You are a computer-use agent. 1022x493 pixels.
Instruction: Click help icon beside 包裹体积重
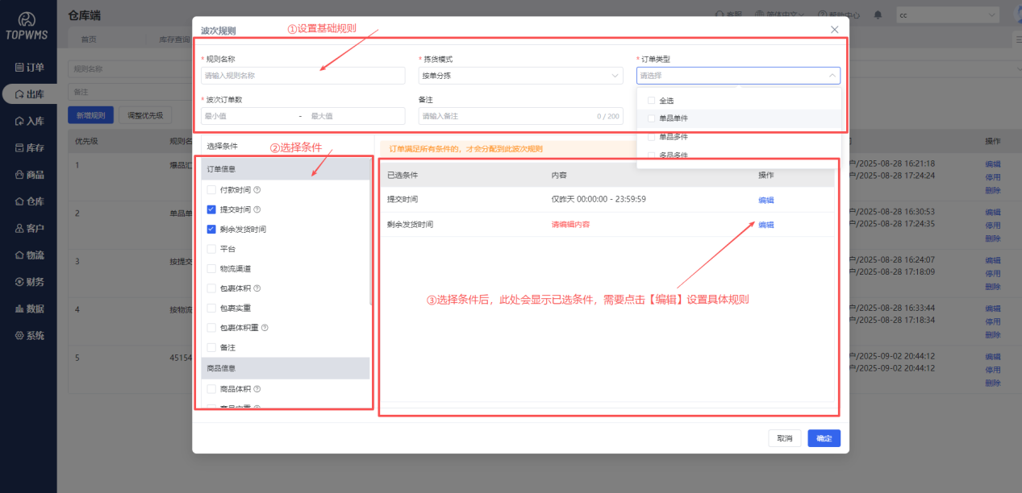(x=265, y=328)
